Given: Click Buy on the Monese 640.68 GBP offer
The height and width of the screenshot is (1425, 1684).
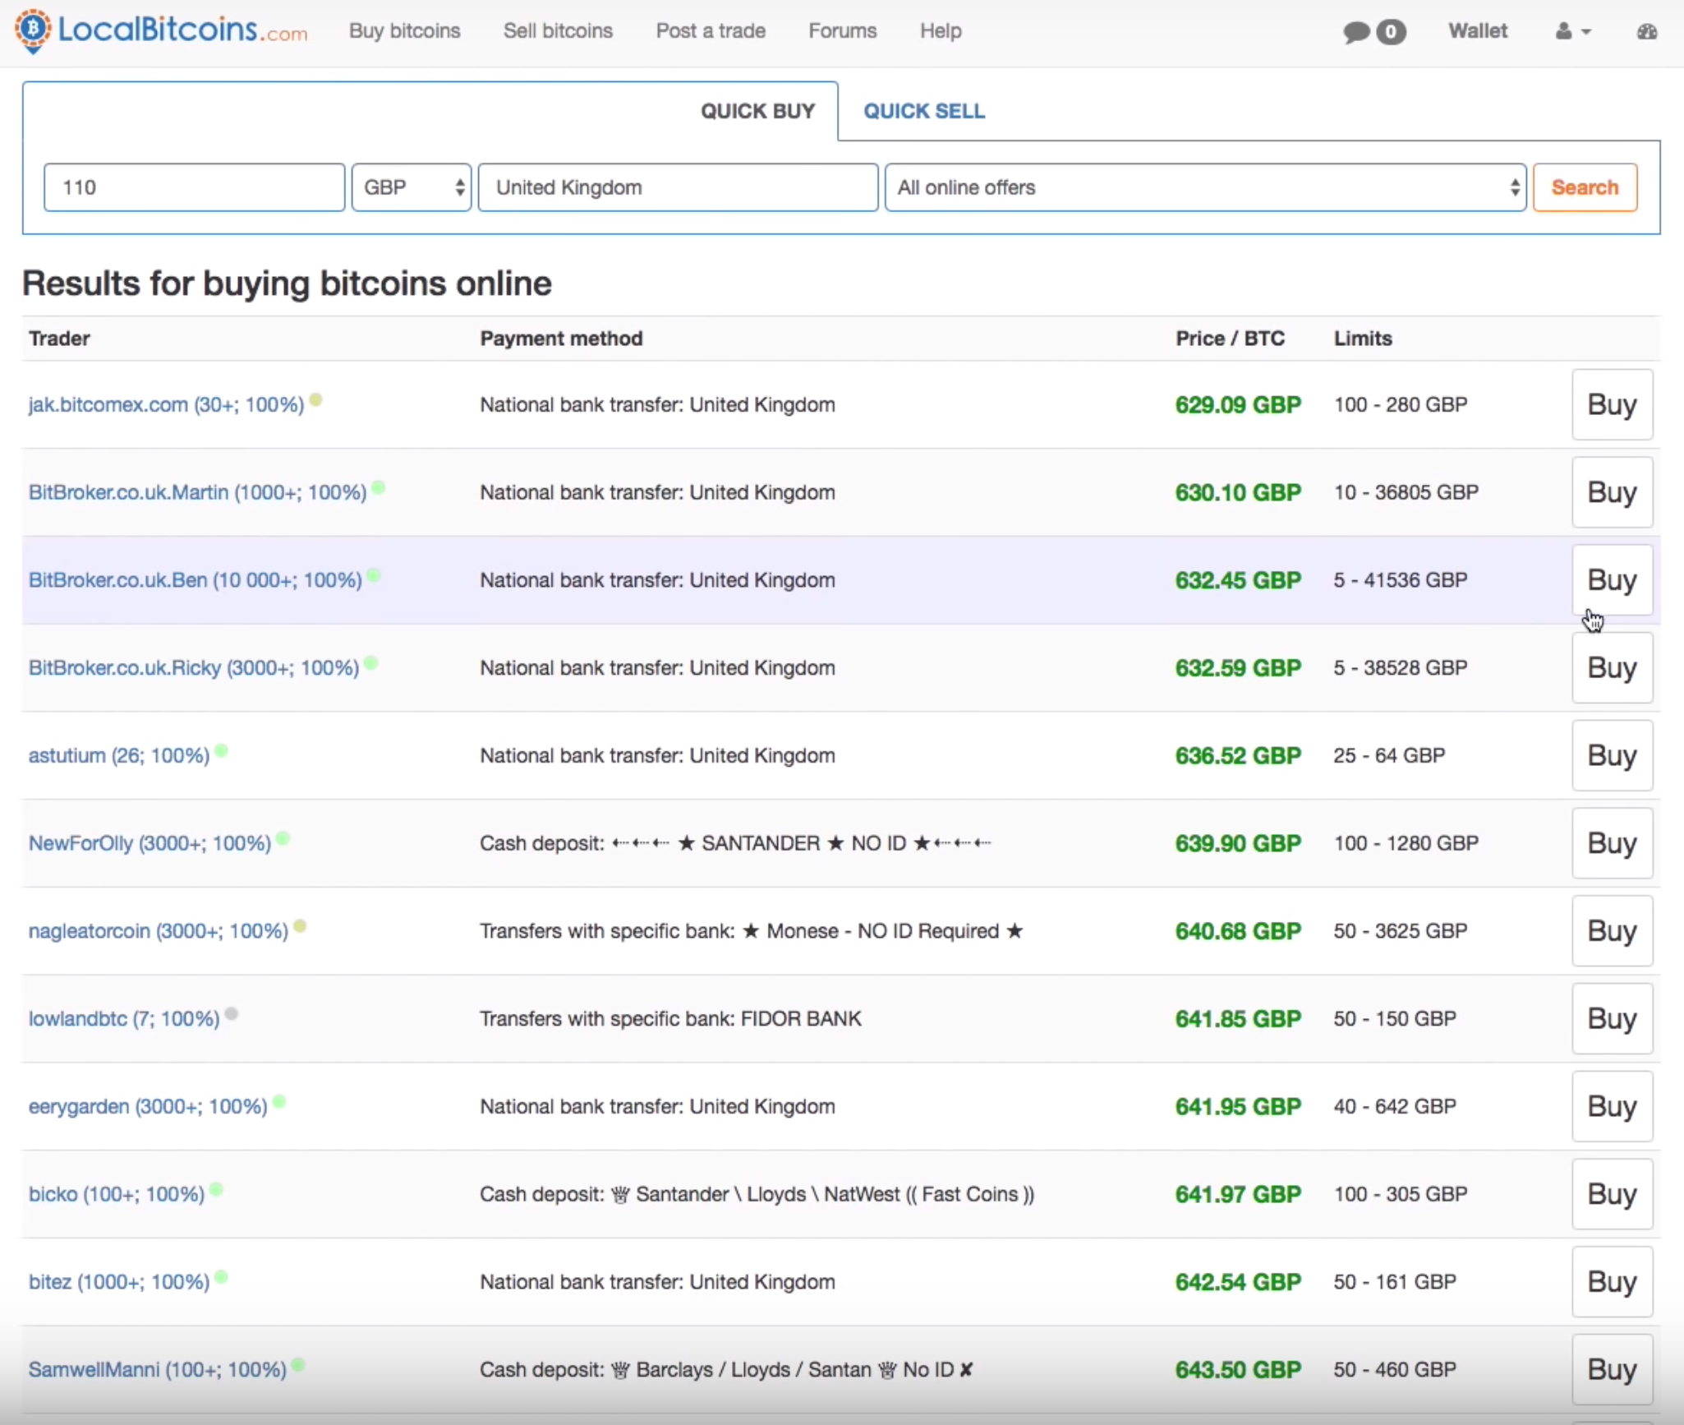Looking at the screenshot, I should click(1613, 931).
